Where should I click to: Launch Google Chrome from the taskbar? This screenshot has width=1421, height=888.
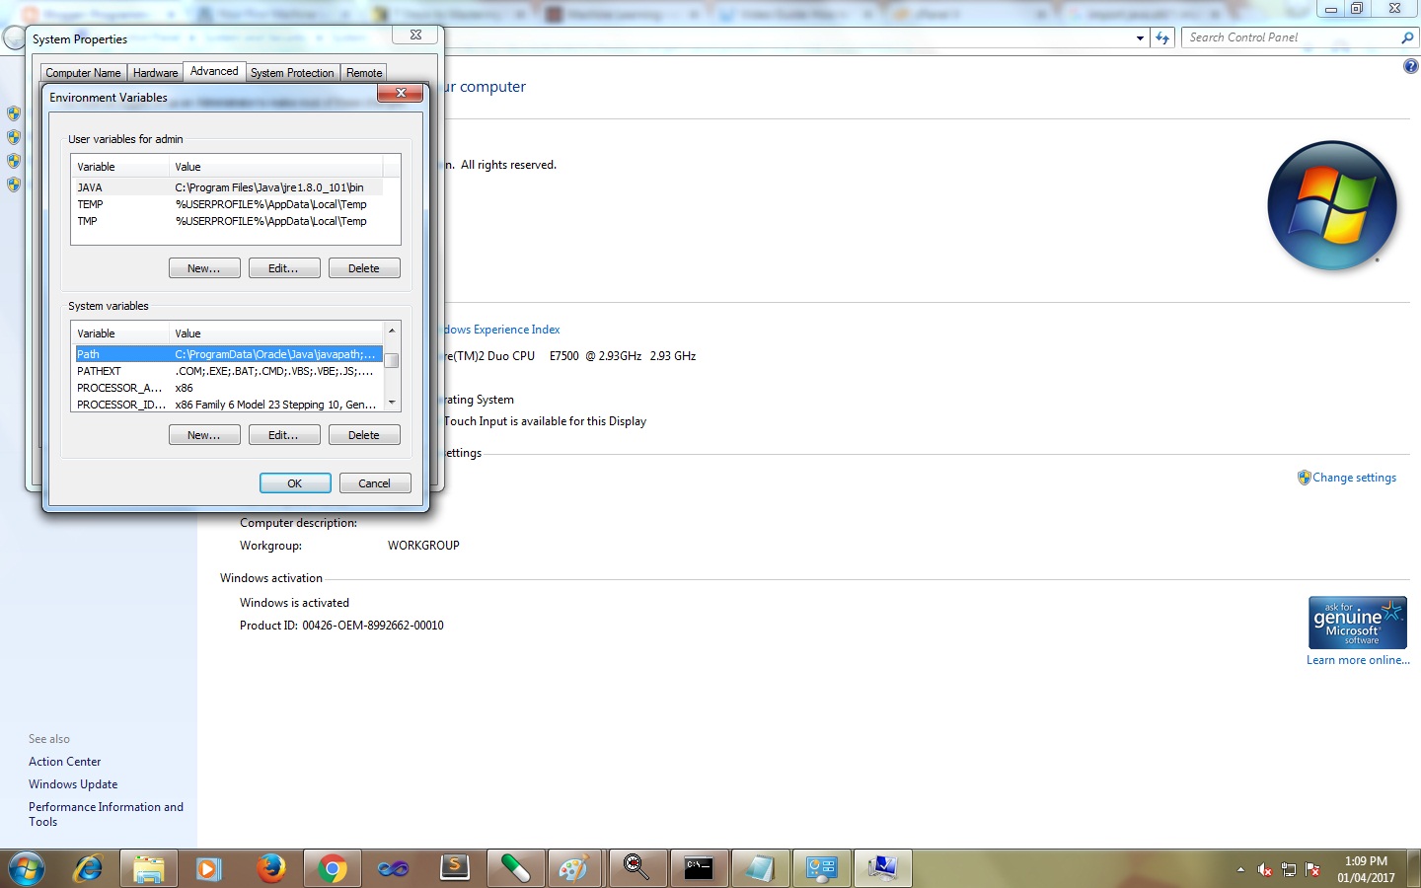(332, 868)
